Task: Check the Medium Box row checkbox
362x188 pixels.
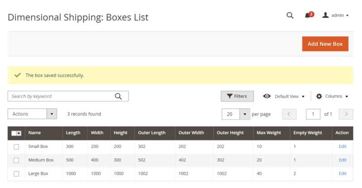Action: (16, 160)
